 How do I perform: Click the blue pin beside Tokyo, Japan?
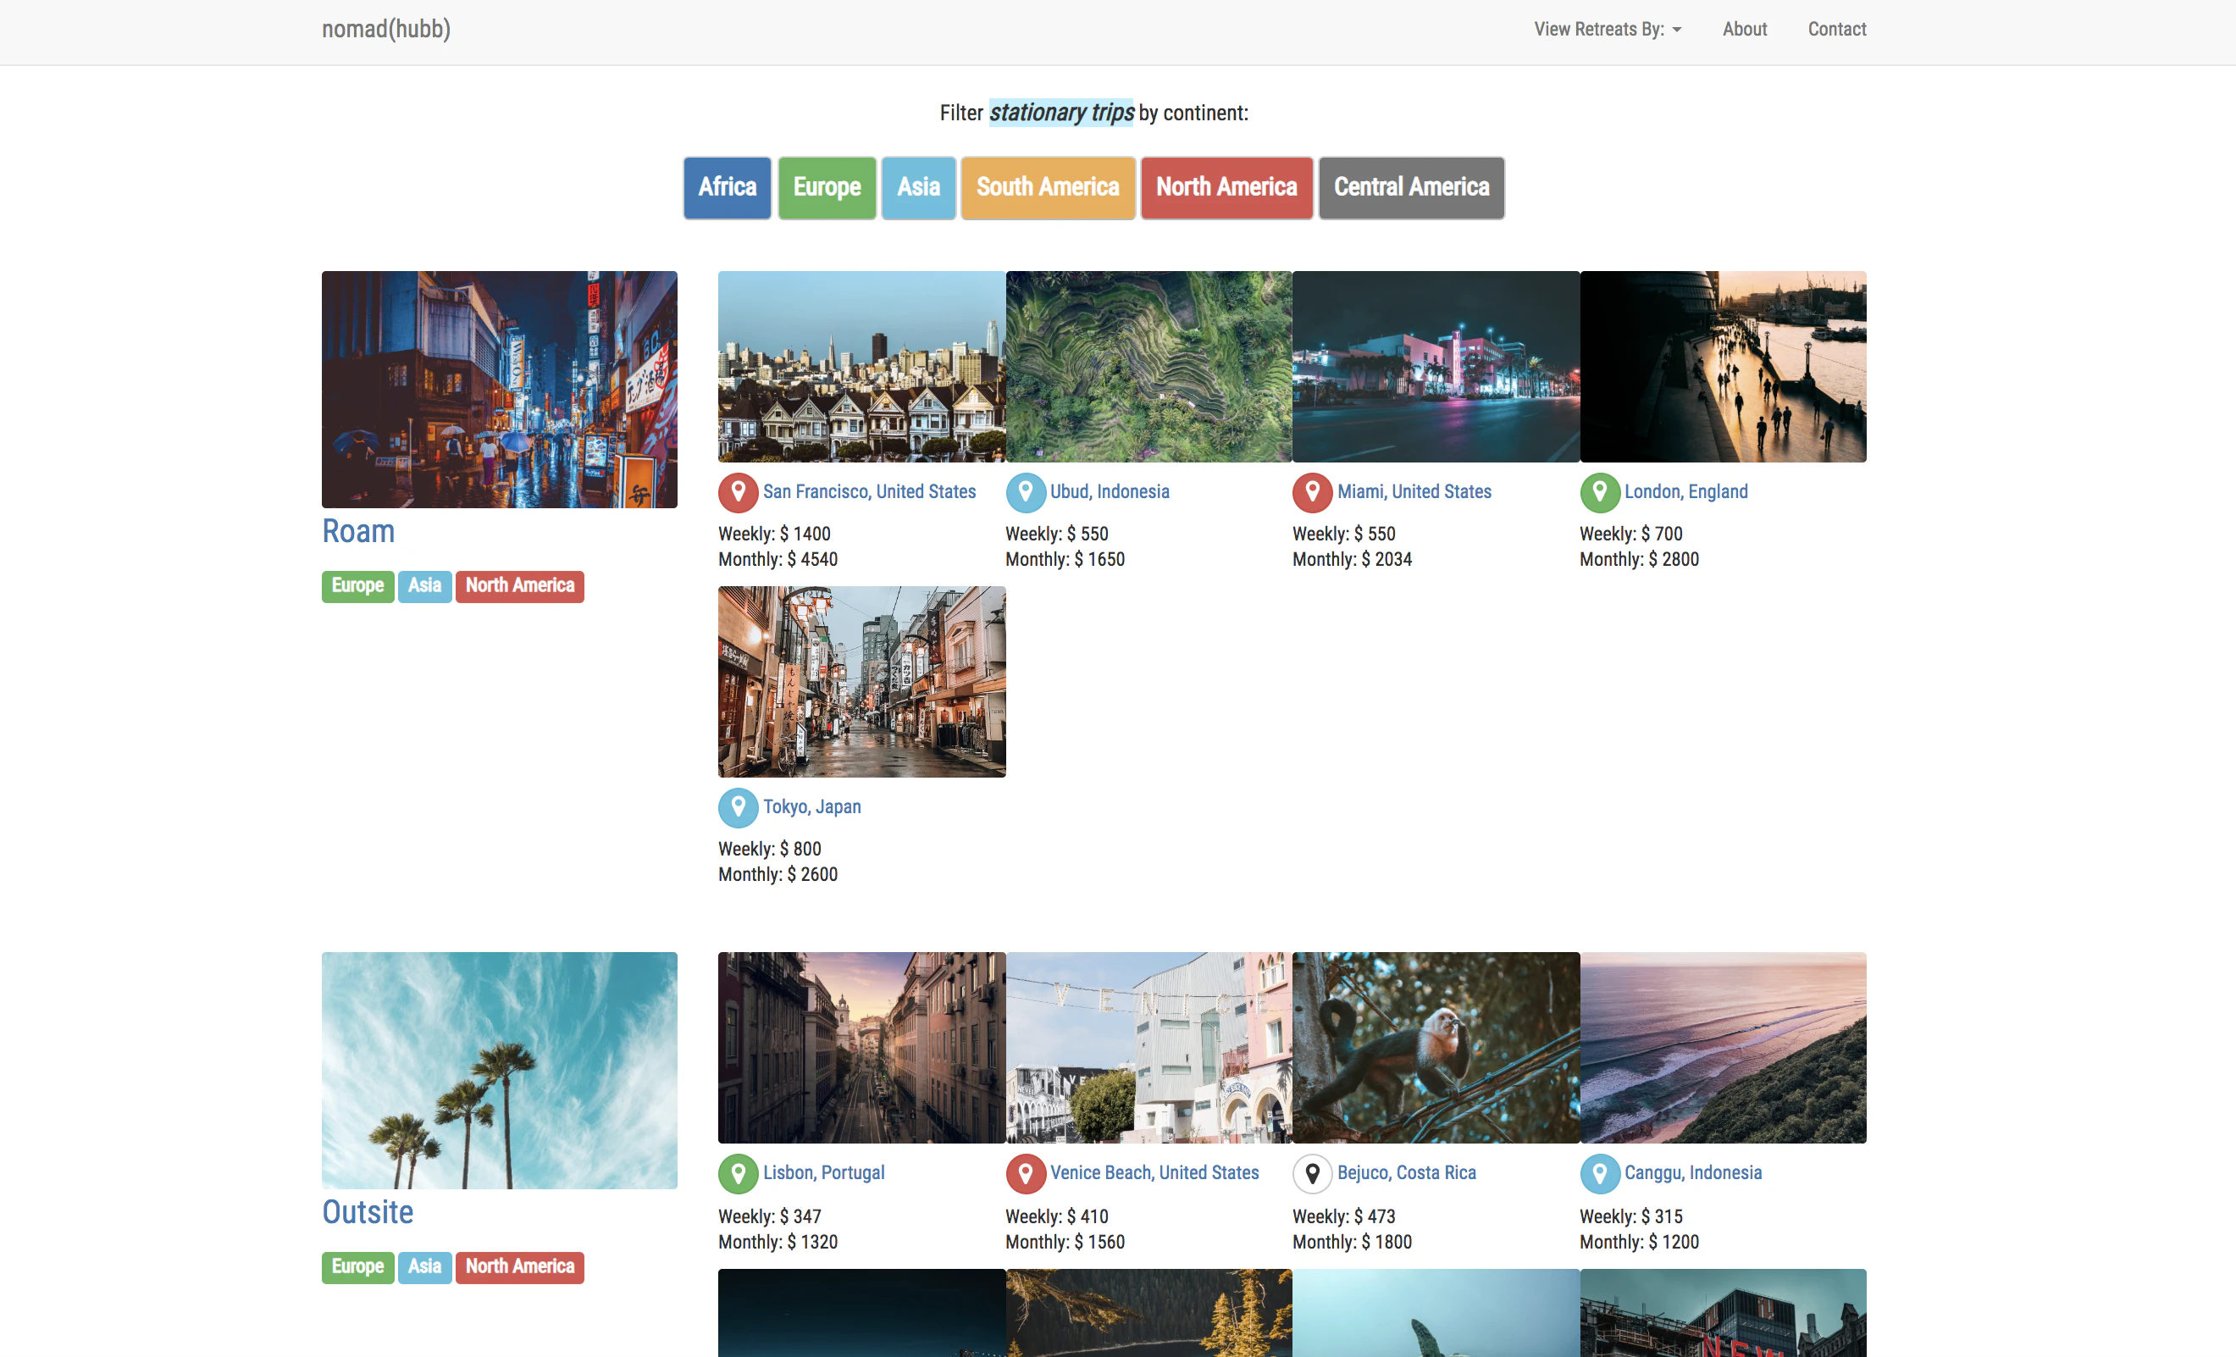[738, 807]
